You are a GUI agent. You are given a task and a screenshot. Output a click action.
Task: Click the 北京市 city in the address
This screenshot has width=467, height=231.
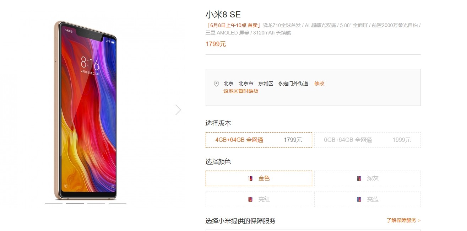click(x=246, y=84)
